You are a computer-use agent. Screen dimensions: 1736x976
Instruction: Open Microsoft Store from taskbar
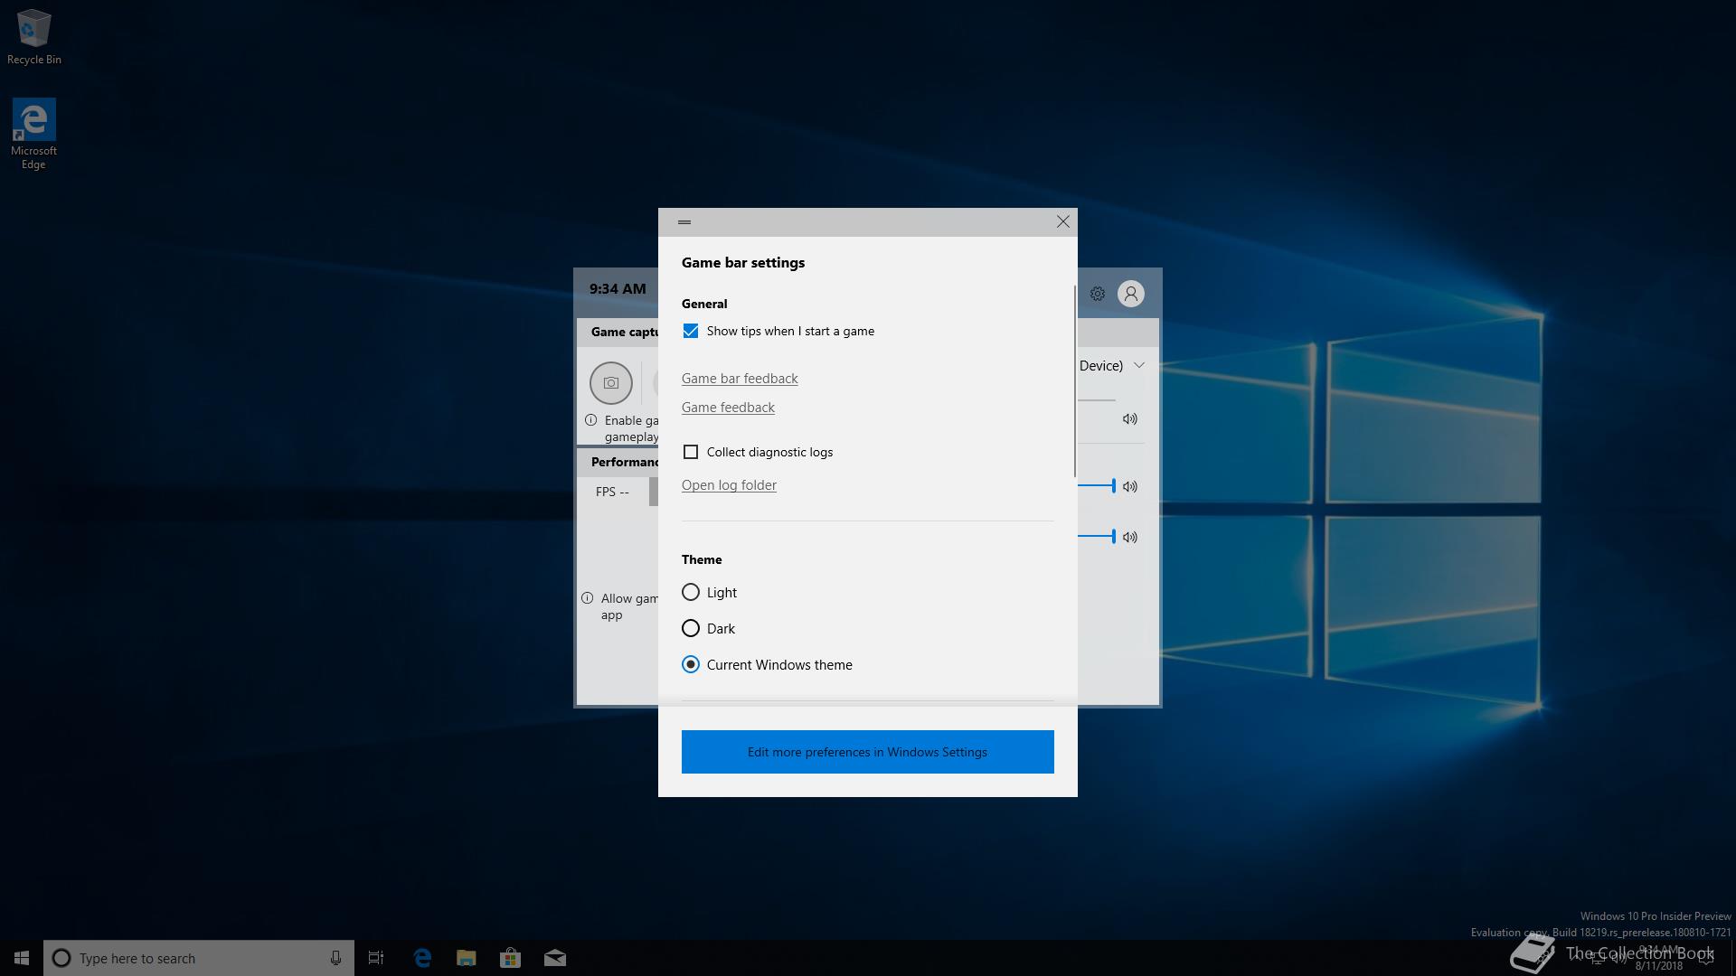pos(510,958)
